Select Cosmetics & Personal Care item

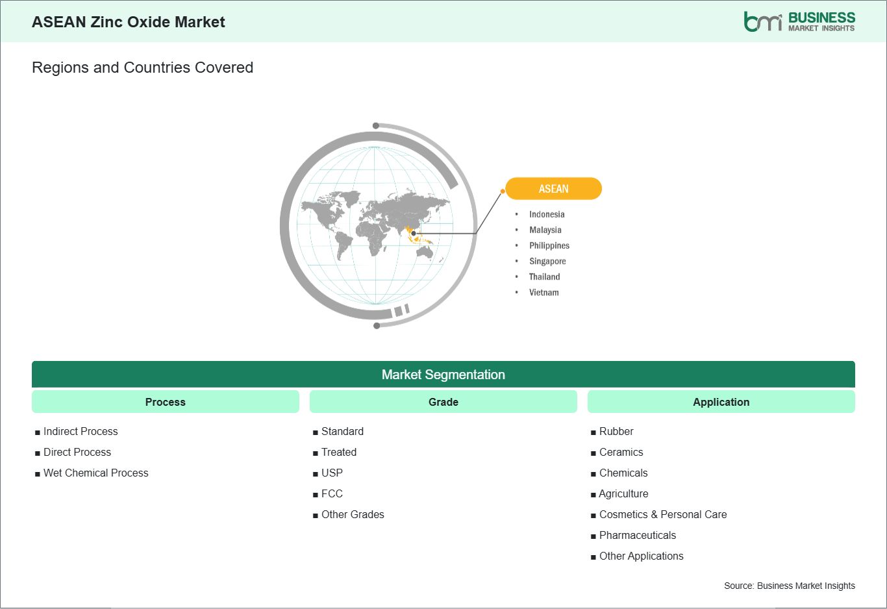pos(663,514)
